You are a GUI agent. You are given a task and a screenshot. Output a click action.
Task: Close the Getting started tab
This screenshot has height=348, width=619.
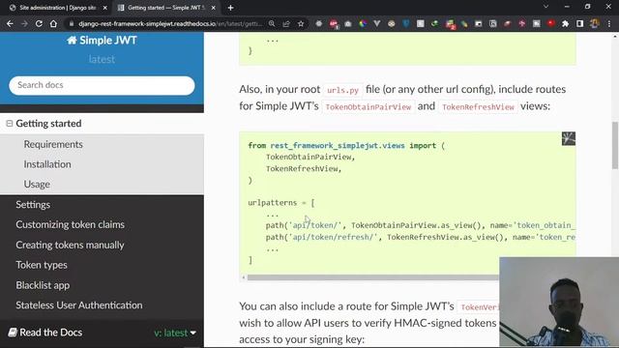[213, 8]
